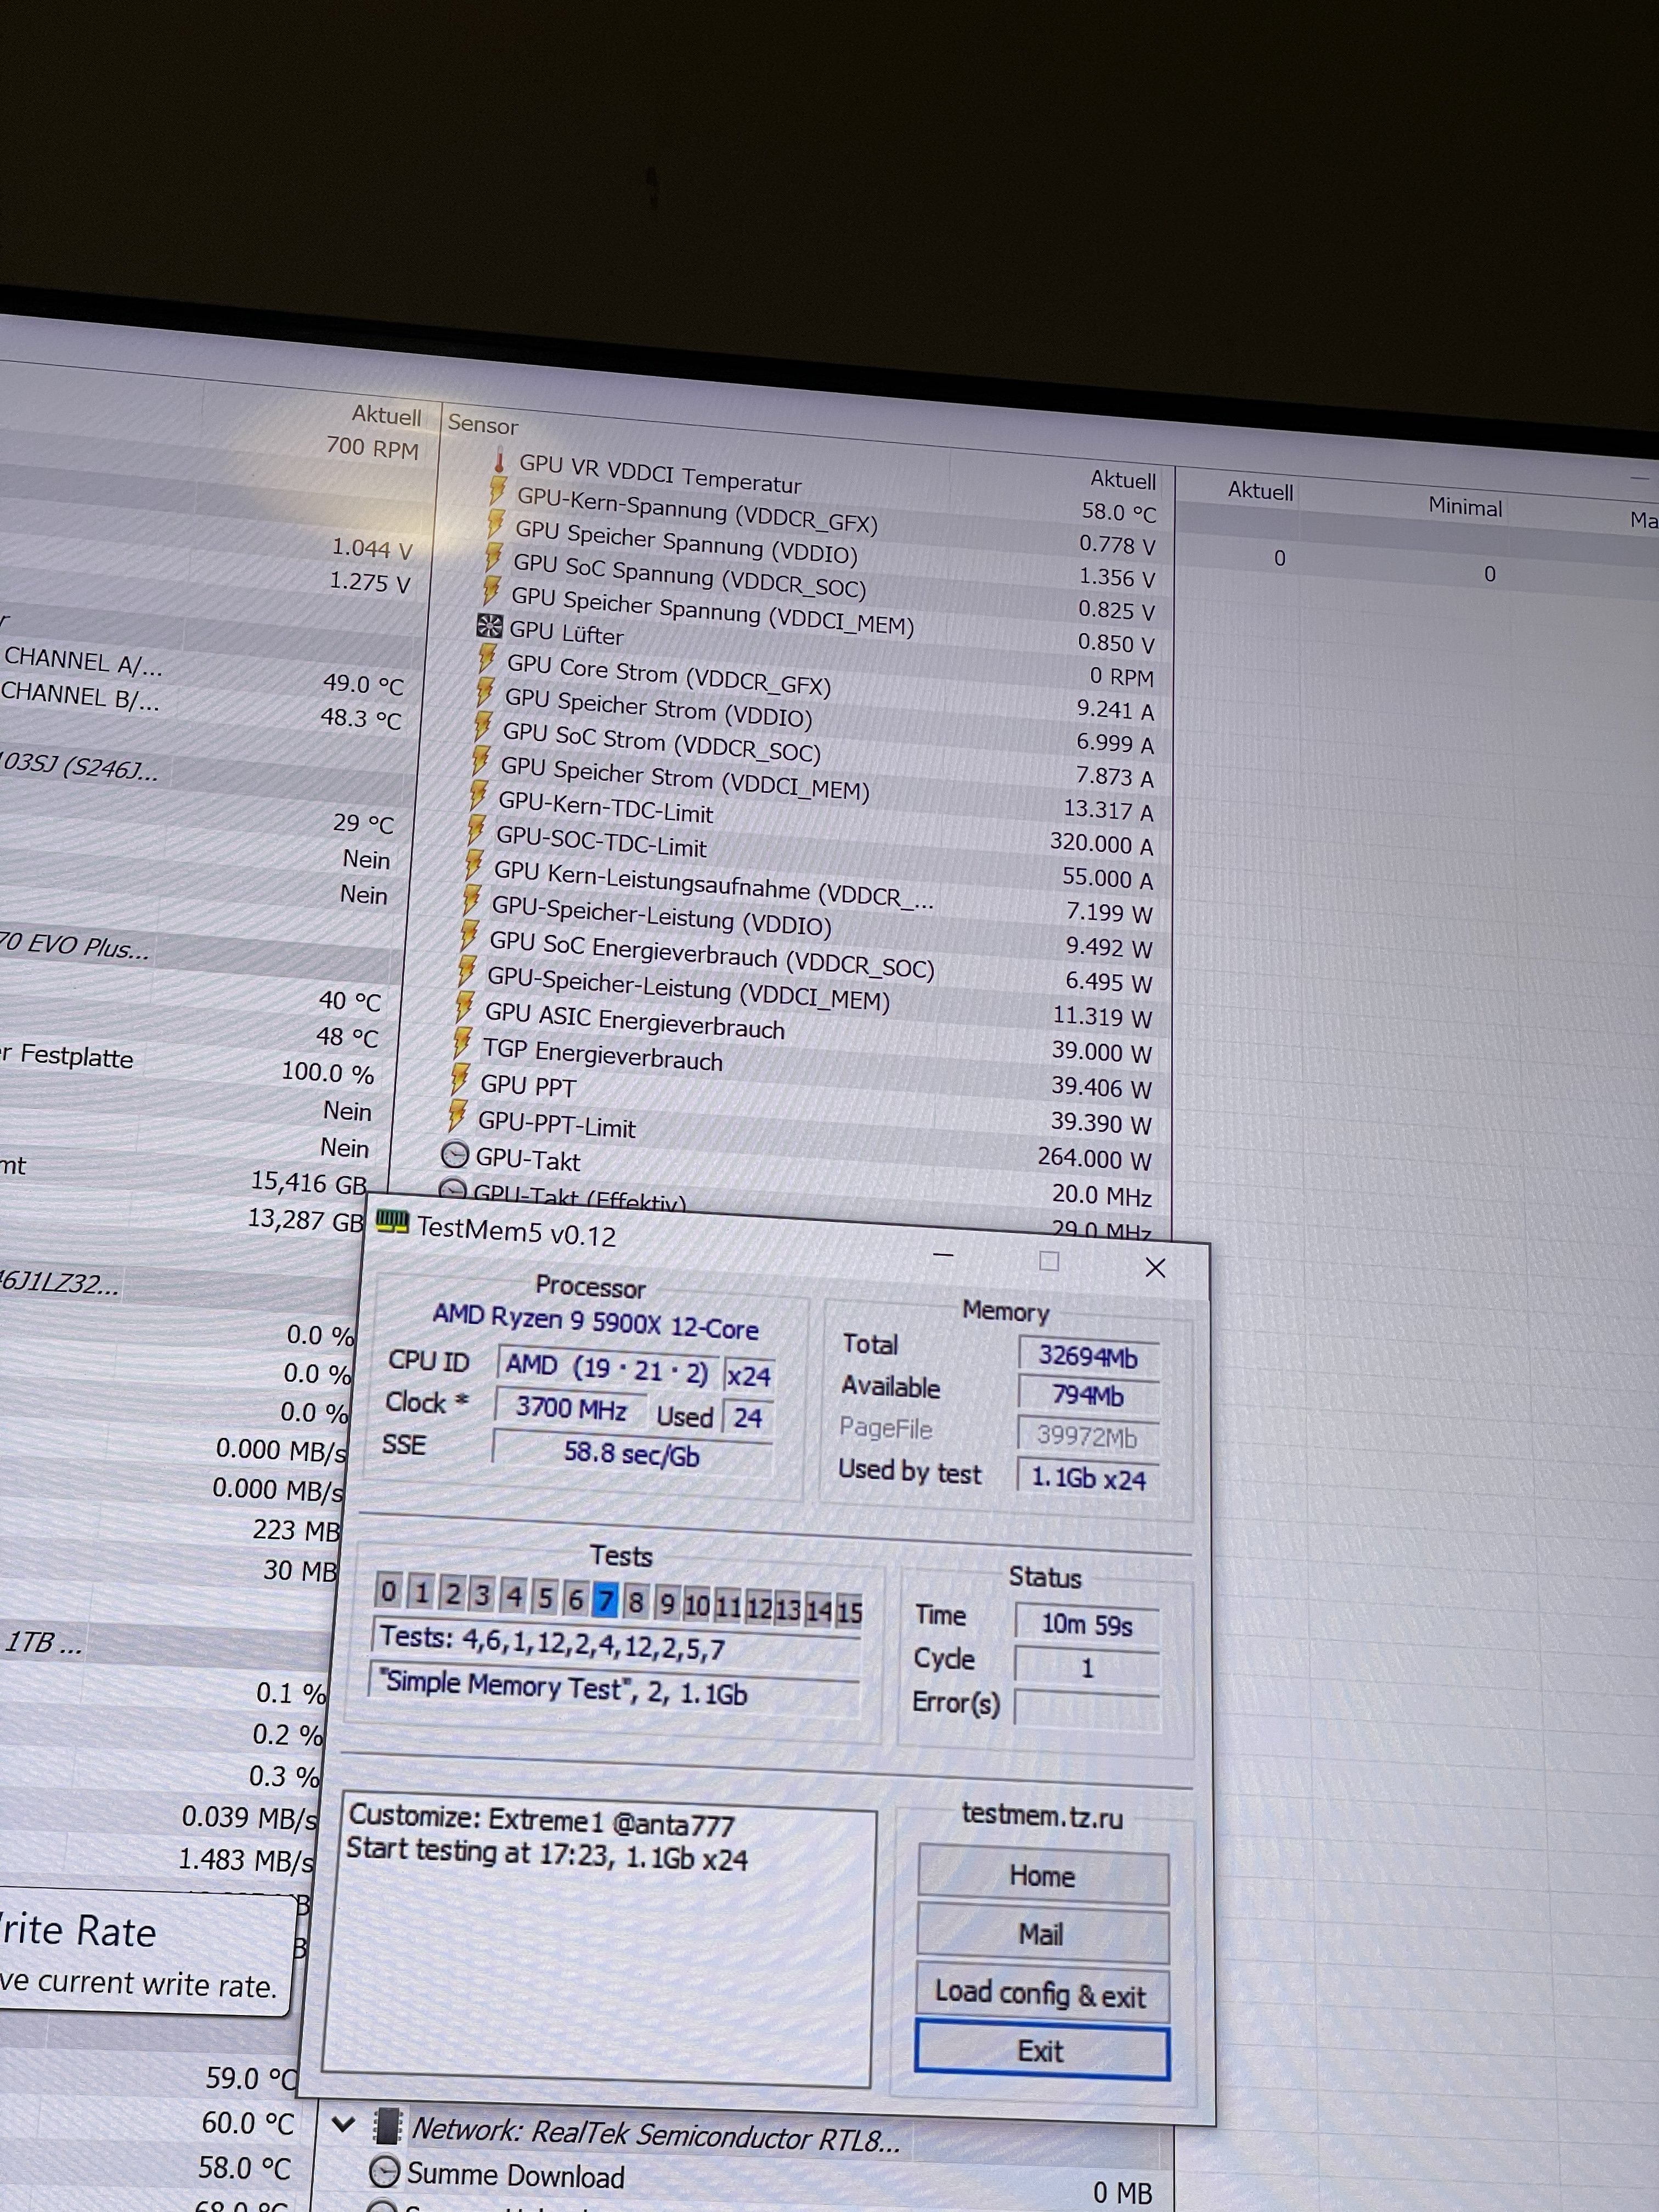The width and height of the screenshot is (1659, 2212).
Task: Click the Used by test value 1.1Gb x24
Action: coord(1088,1479)
